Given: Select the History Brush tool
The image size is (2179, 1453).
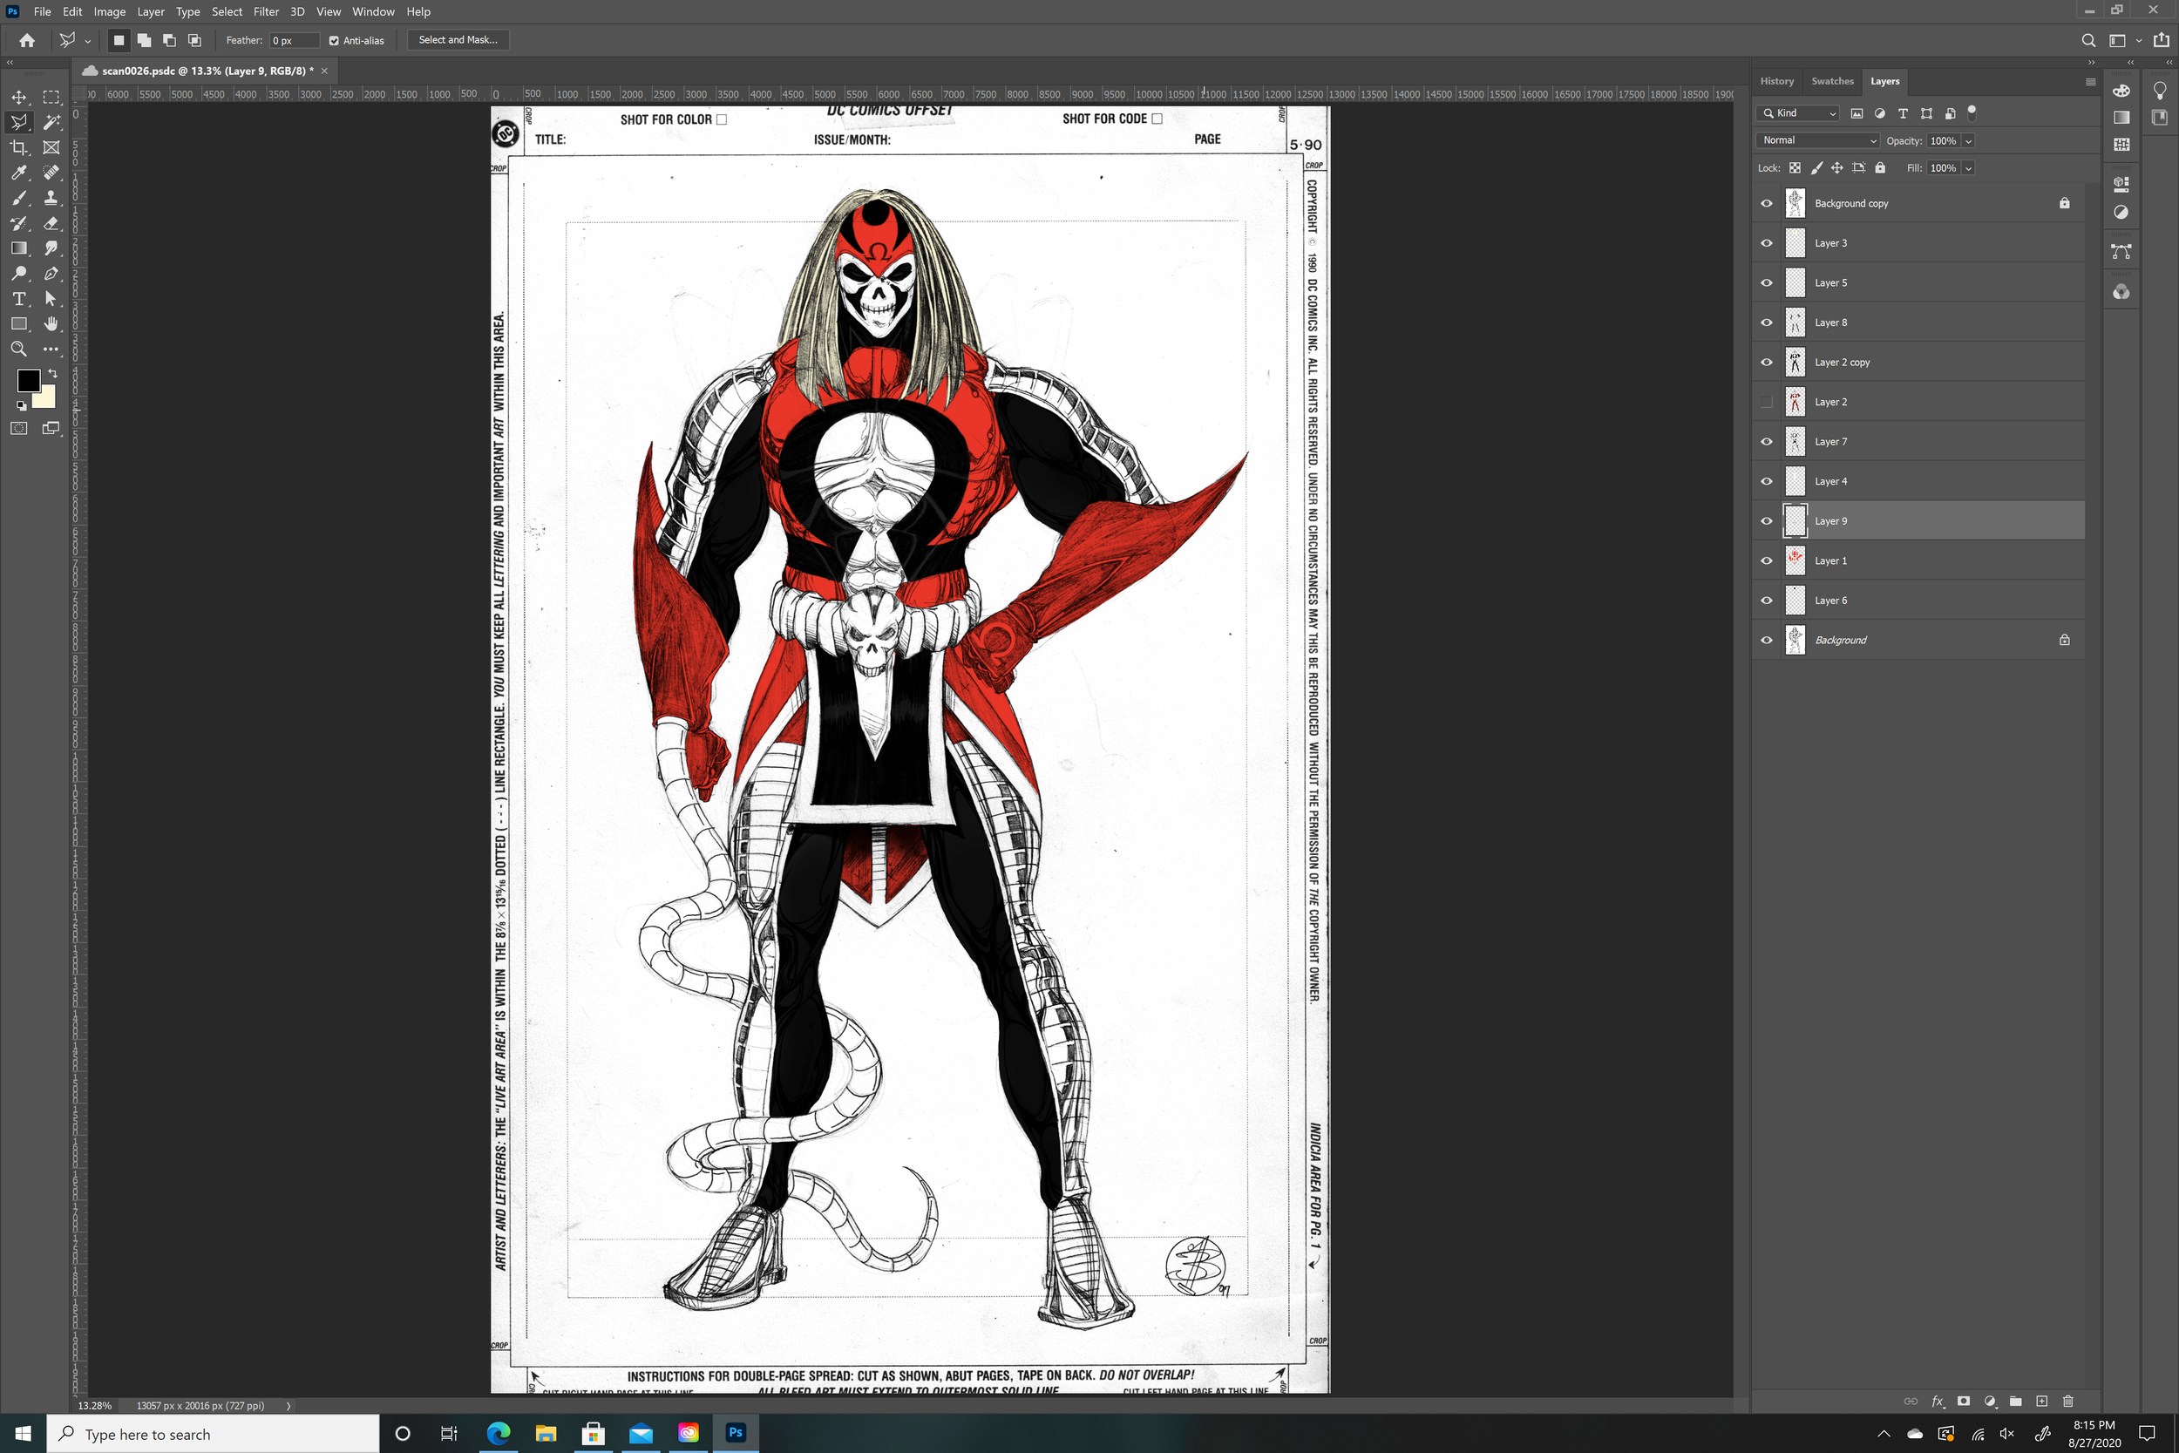Looking at the screenshot, I should [18, 223].
